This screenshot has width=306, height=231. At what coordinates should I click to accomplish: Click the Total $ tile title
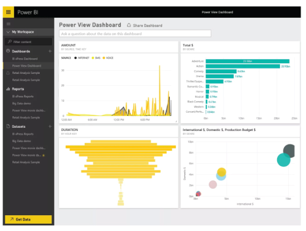(188, 45)
